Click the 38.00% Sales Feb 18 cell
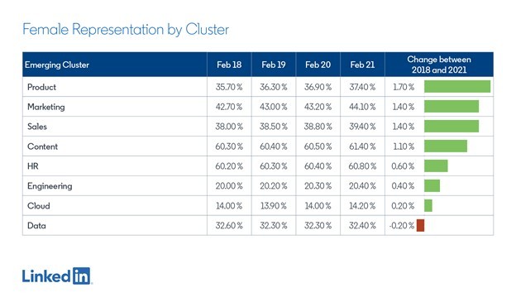 [x=229, y=127]
